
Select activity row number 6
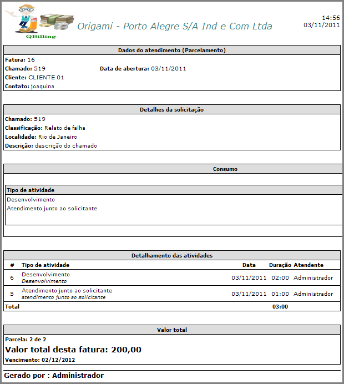(12, 277)
